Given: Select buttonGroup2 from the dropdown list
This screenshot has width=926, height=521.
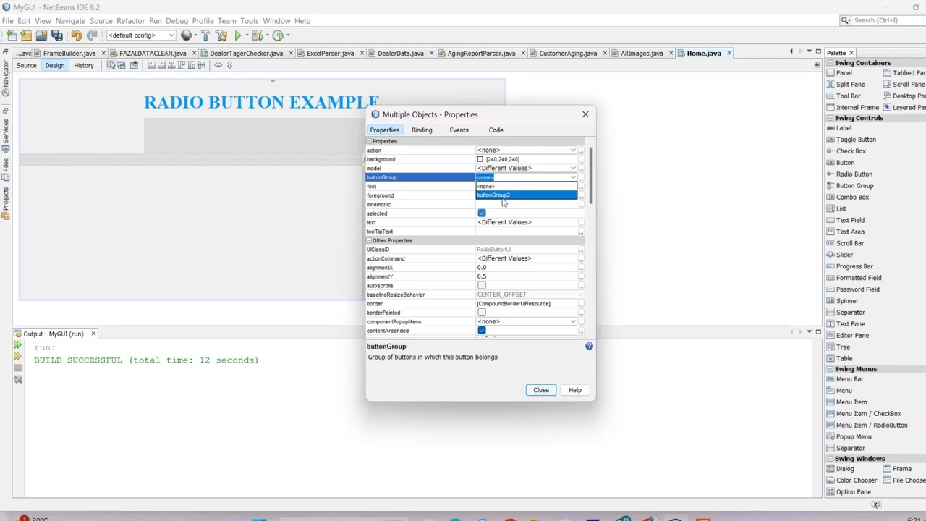Looking at the screenshot, I should (527, 195).
